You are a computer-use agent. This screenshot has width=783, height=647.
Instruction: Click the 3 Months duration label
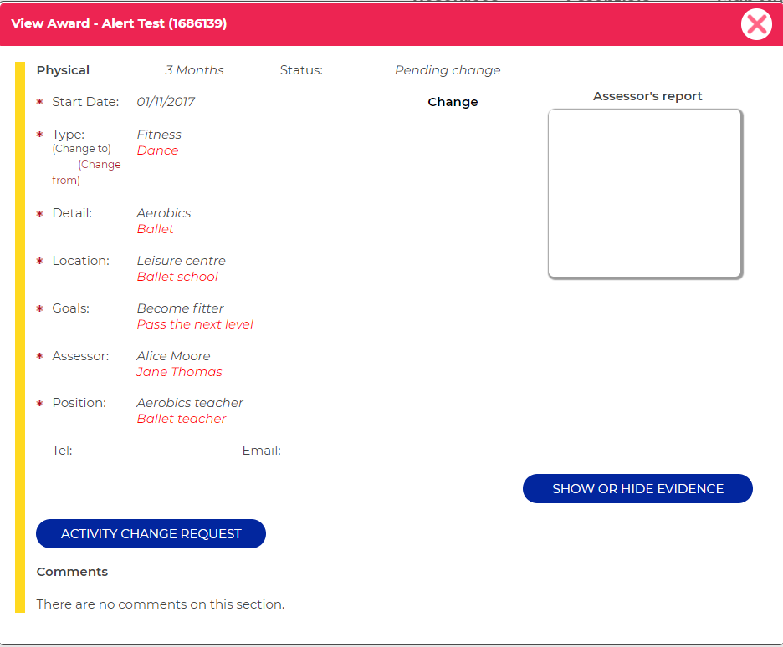click(194, 70)
